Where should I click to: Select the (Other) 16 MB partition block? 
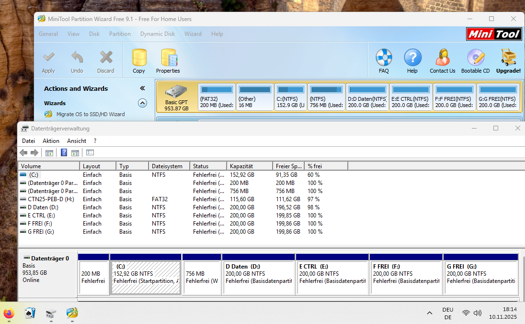pyautogui.click(x=255, y=97)
